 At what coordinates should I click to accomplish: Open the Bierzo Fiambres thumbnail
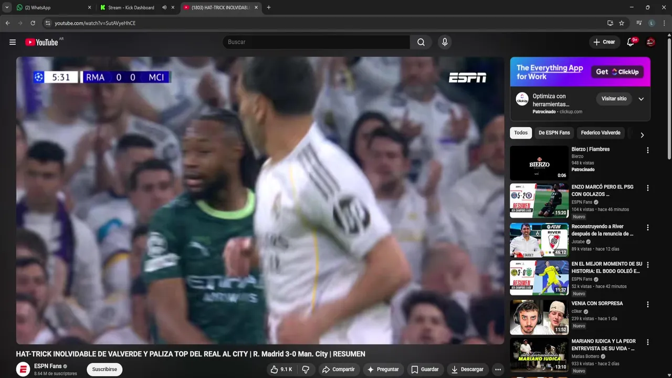(x=539, y=163)
